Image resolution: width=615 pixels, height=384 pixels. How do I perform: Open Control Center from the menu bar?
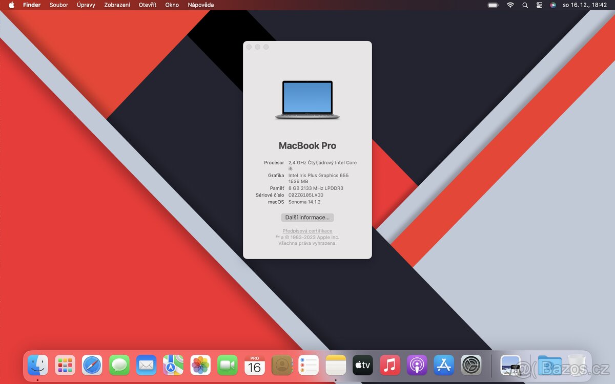point(539,5)
